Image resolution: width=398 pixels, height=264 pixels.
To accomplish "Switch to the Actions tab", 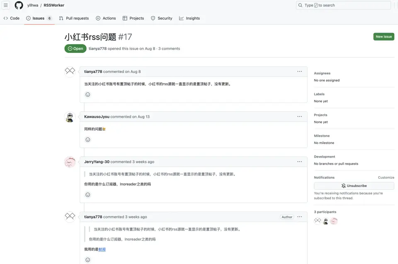I will [x=106, y=18].
